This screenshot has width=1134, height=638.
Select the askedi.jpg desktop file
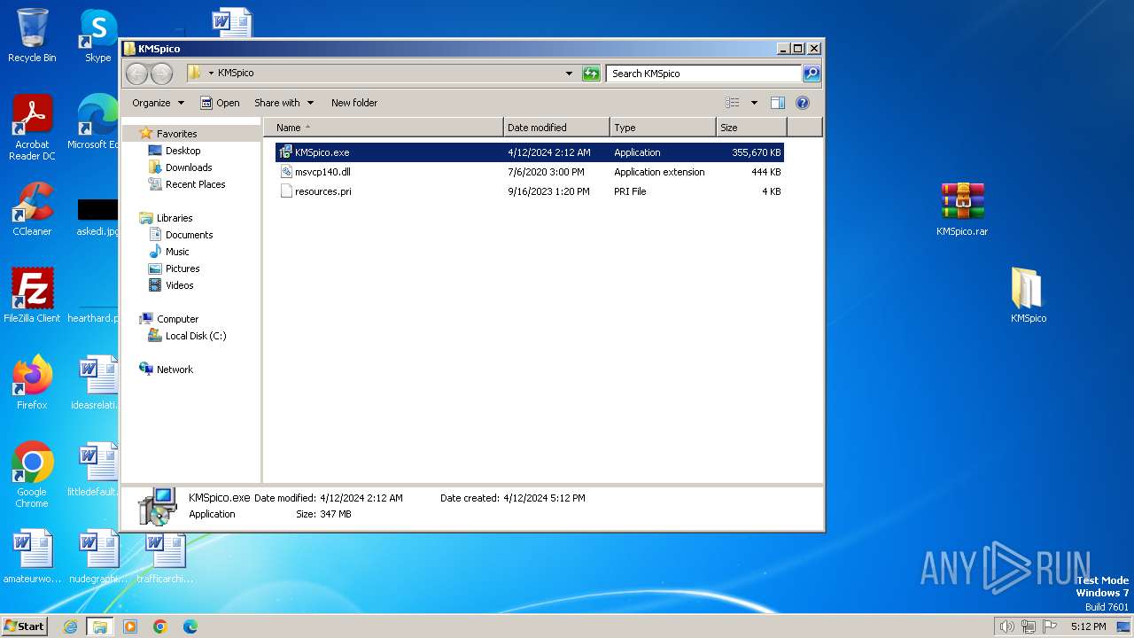[x=97, y=217]
